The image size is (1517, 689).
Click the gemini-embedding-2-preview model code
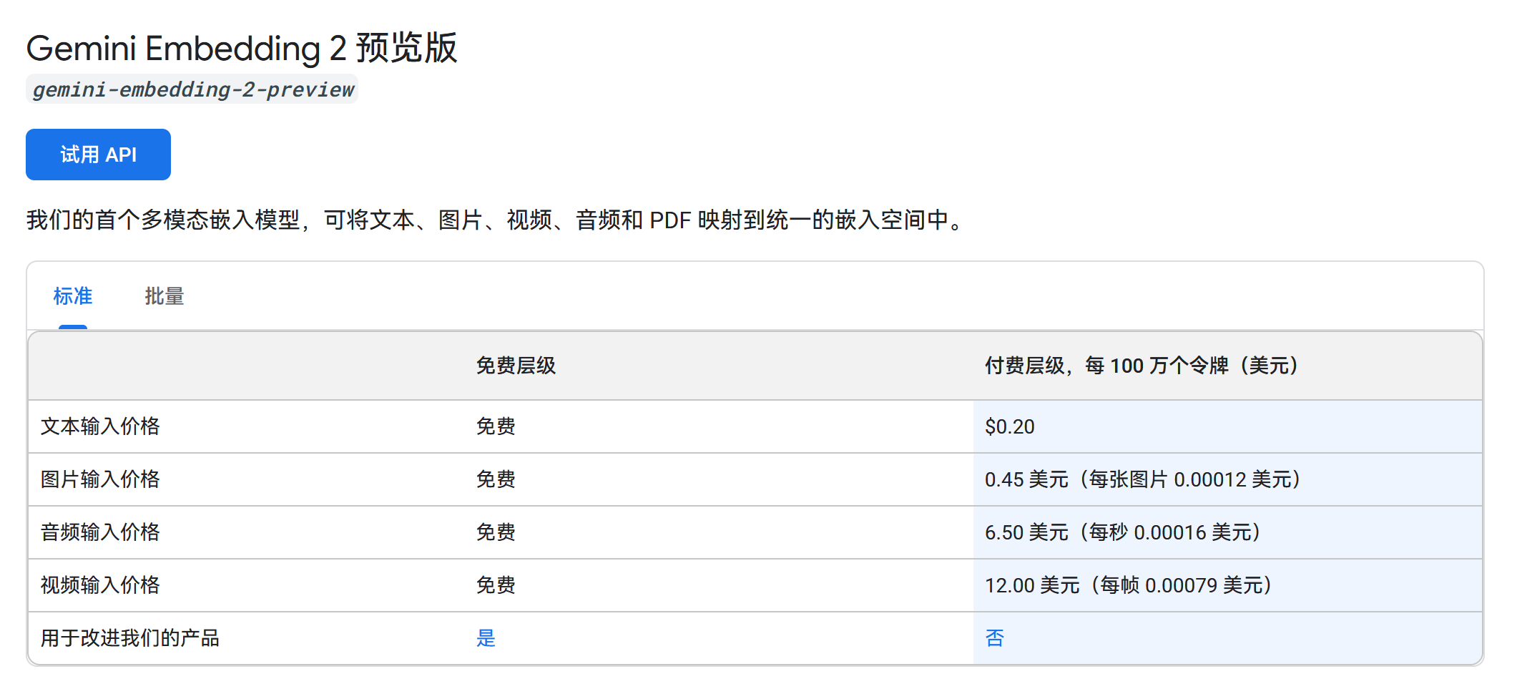point(192,89)
